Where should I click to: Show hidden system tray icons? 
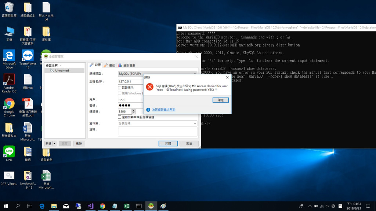click(x=310, y=206)
